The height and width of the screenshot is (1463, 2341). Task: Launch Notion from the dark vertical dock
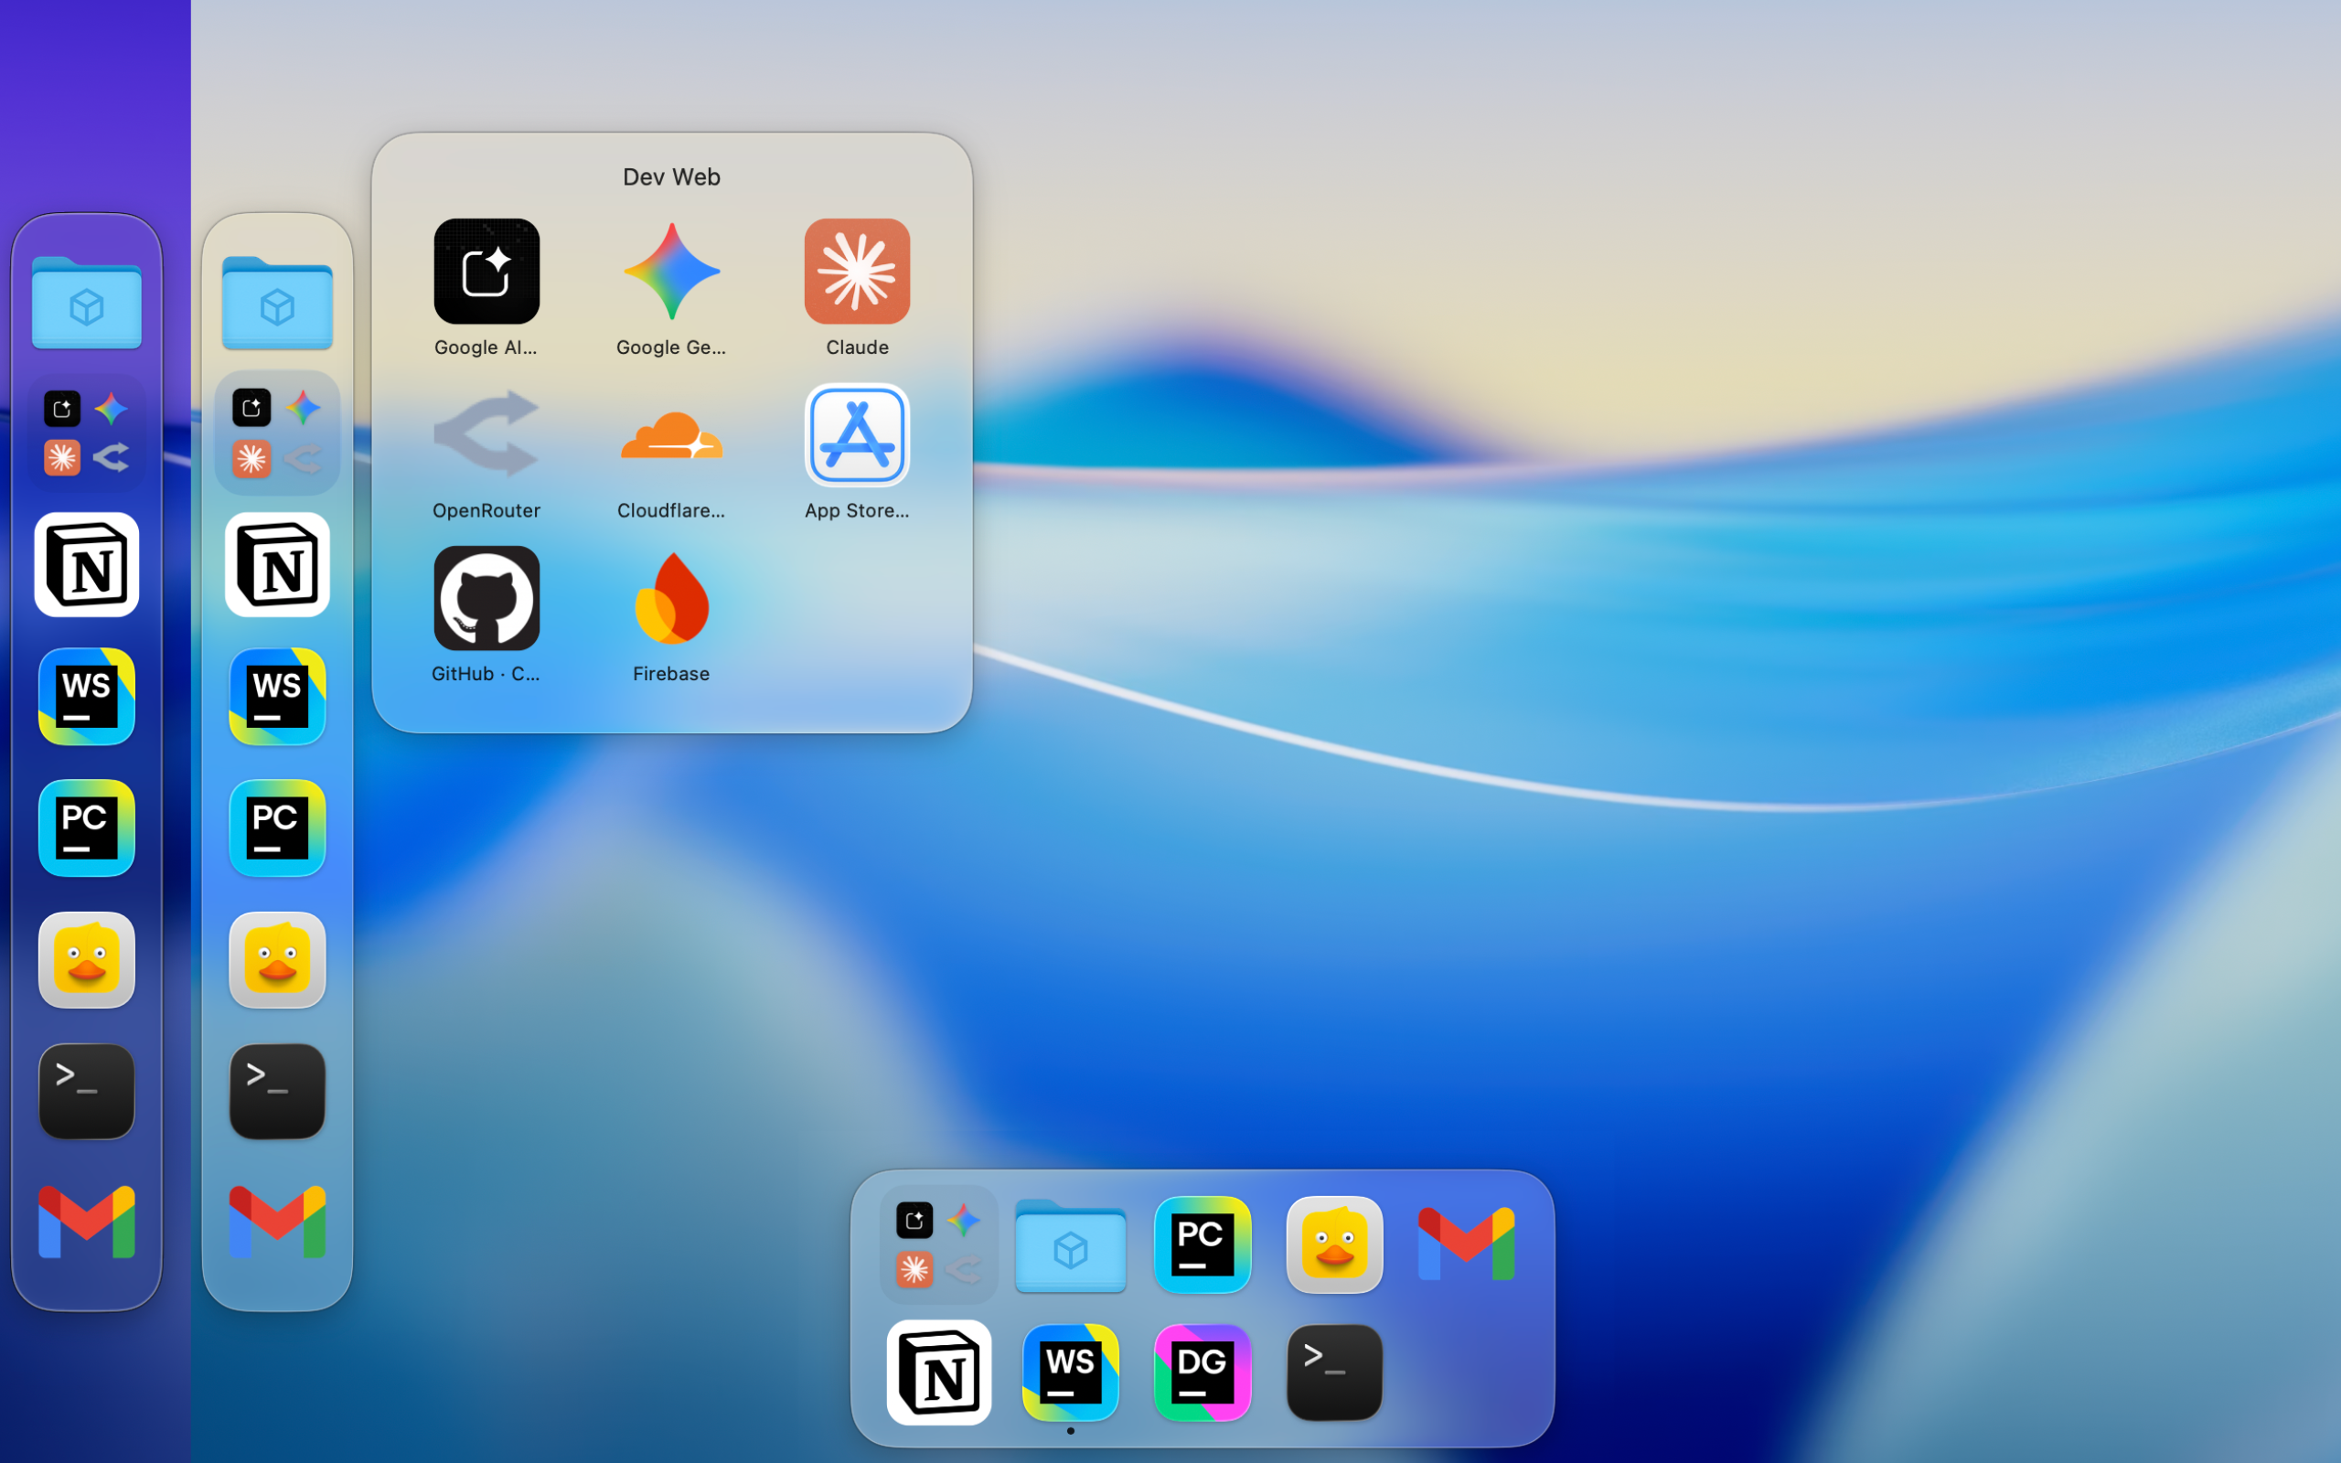pyautogui.click(x=87, y=565)
